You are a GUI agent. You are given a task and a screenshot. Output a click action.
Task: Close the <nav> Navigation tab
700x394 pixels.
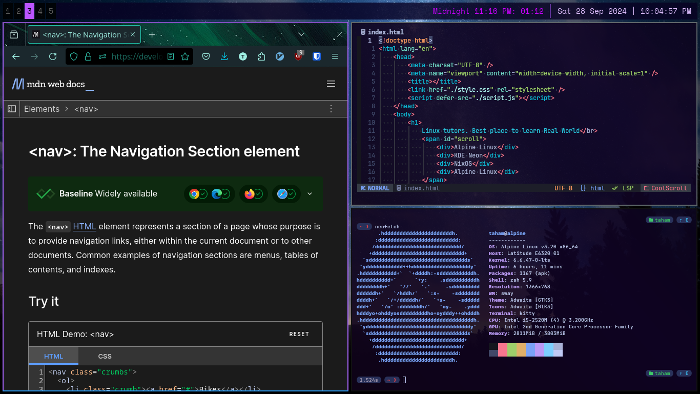[133, 34]
